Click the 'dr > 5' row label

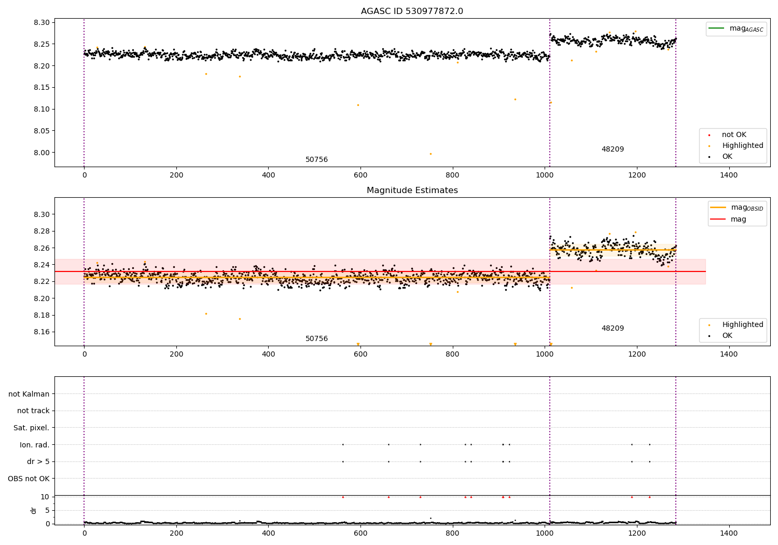coord(38,462)
